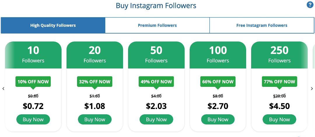Click the $2.03 price on 50 package
315x137 pixels.
click(156, 106)
